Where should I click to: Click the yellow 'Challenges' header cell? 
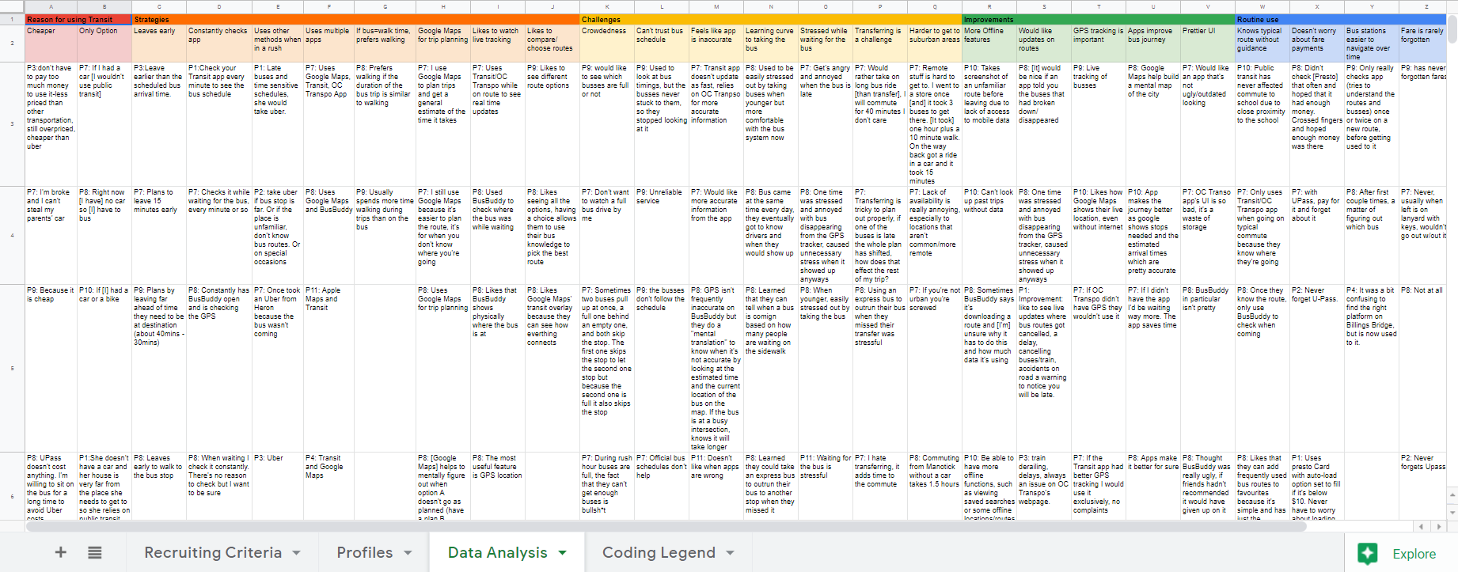(771, 19)
